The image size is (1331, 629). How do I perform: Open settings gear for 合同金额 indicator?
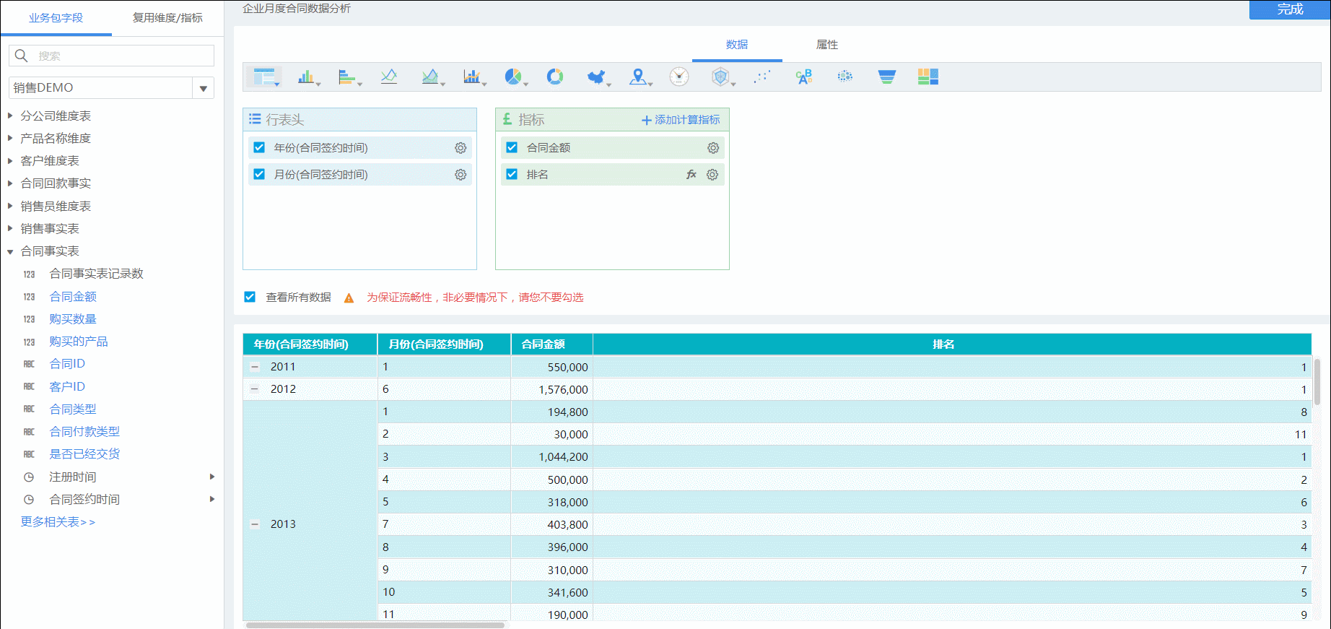pyautogui.click(x=713, y=147)
